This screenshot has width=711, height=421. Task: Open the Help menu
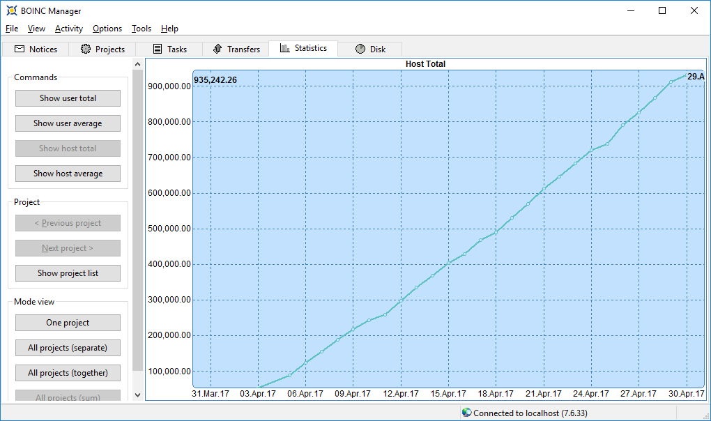coord(169,29)
